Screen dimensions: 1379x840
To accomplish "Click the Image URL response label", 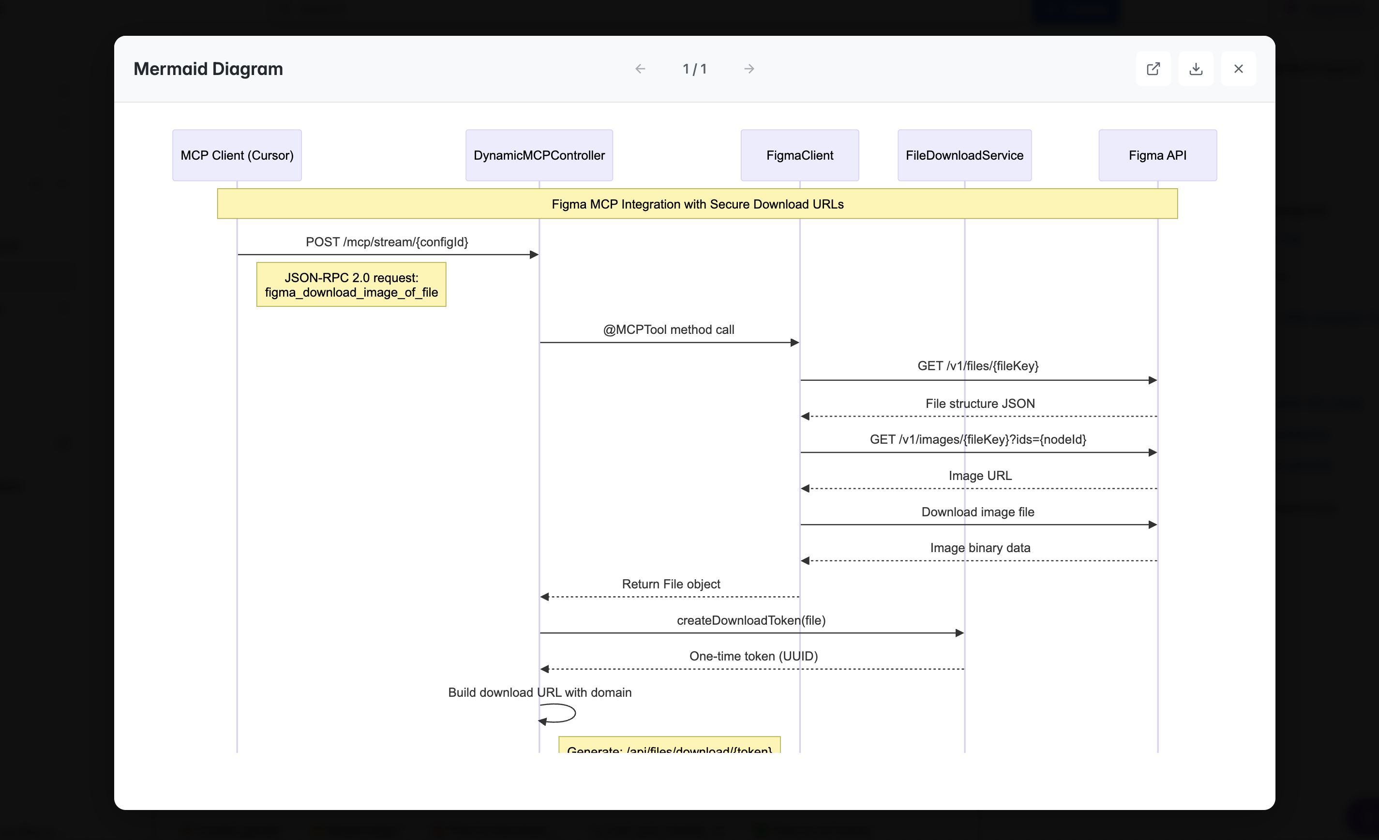I will click(980, 476).
